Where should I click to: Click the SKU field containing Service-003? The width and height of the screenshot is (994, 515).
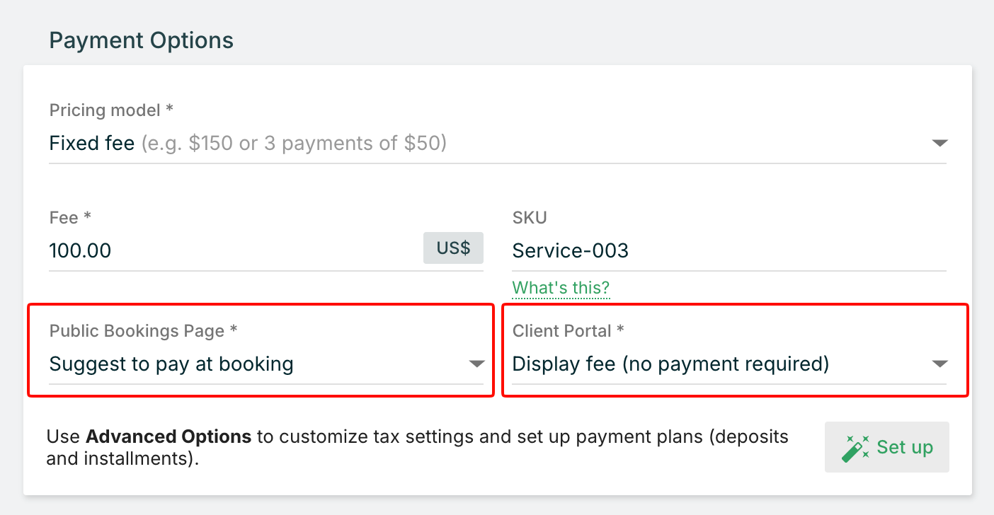pyautogui.click(x=728, y=250)
